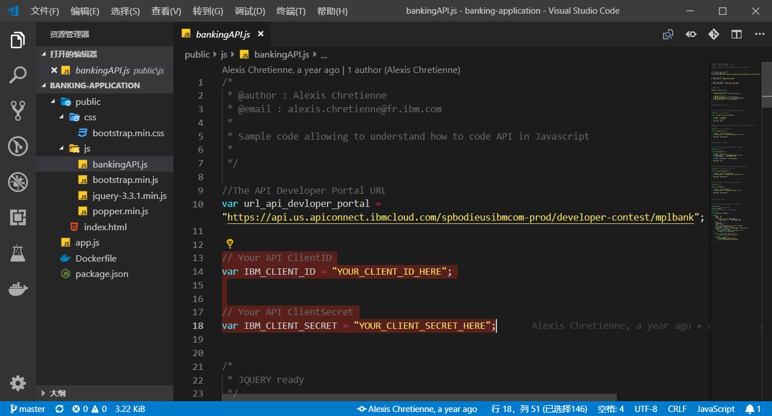Image resolution: width=772 pixels, height=416 pixels.
Task: Open bootstrap.min.css in the file tree
Action: pyautogui.click(x=104, y=133)
